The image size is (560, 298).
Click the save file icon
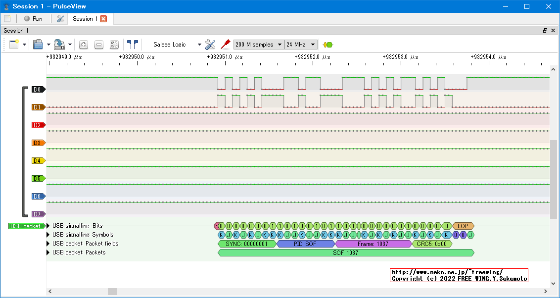point(59,45)
